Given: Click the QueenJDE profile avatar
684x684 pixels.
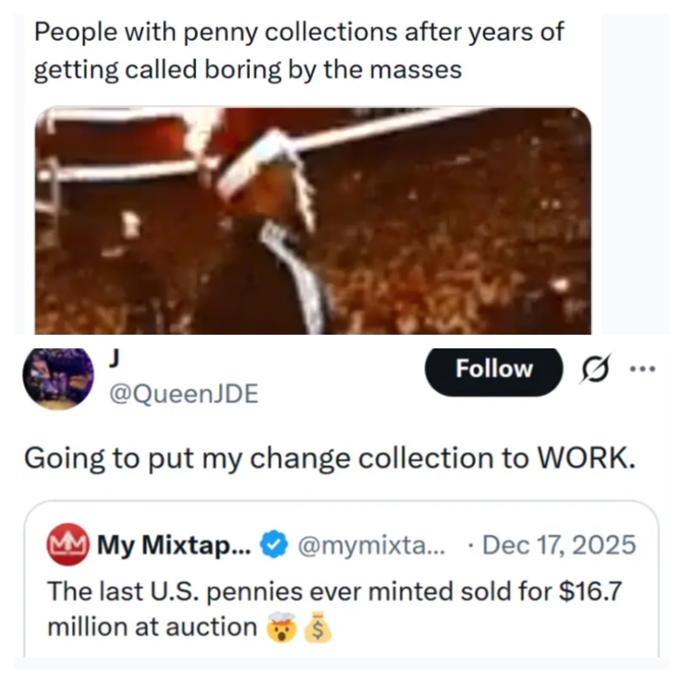Looking at the screenshot, I should pos(58,378).
